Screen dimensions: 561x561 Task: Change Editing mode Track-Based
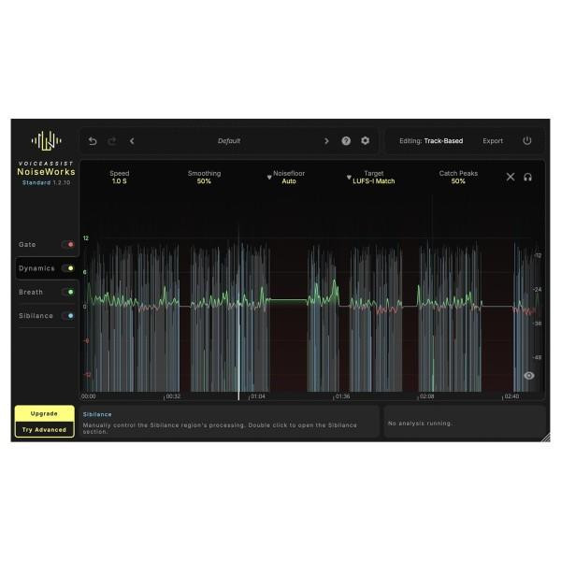click(431, 141)
